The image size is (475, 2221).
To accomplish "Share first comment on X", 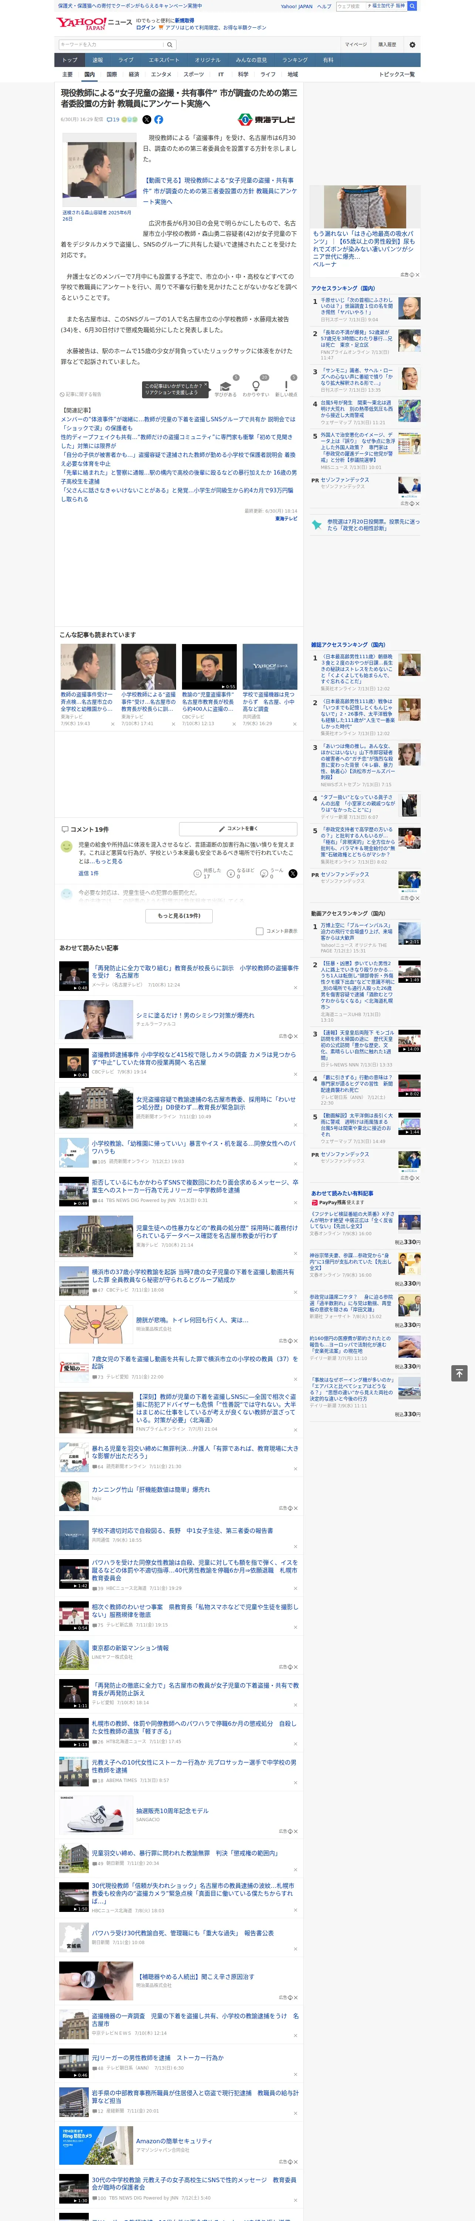I will pos(293,873).
